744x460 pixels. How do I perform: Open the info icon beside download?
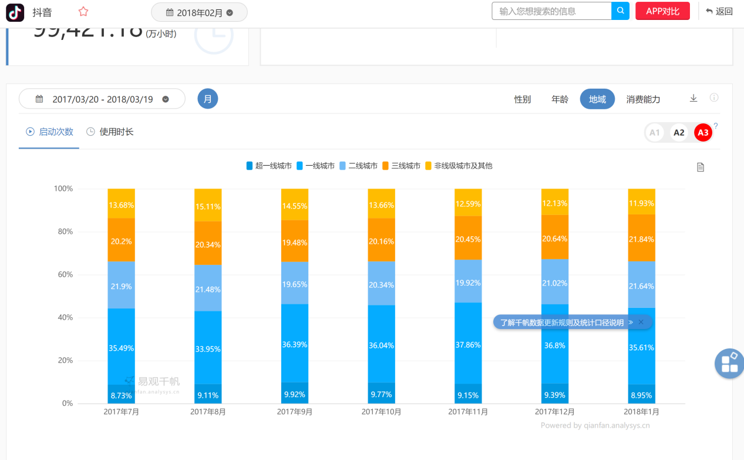714,98
